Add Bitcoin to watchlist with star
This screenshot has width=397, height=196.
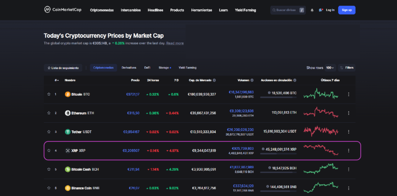(49, 94)
